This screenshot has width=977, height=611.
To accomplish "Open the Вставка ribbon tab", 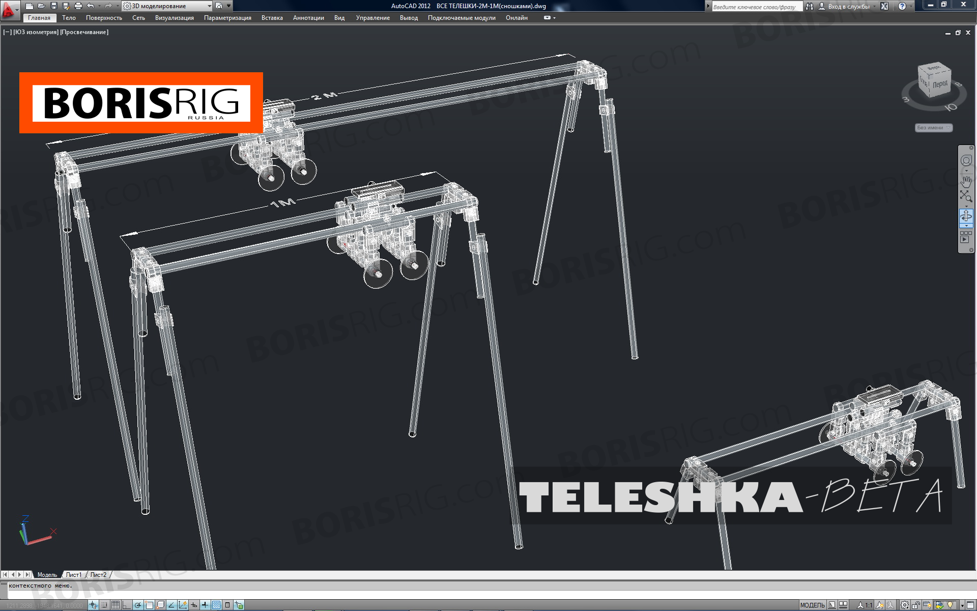I will pos(272,18).
